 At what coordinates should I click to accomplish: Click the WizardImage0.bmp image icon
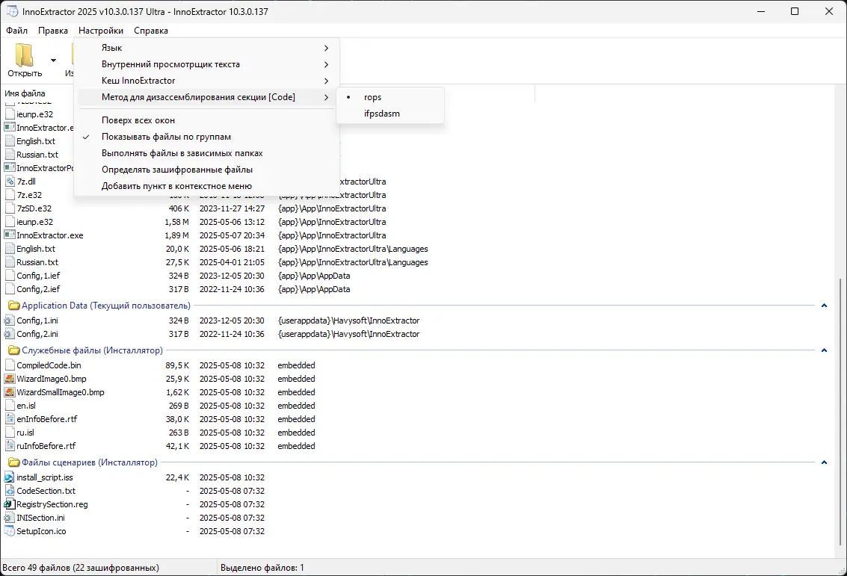coord(9,379)
